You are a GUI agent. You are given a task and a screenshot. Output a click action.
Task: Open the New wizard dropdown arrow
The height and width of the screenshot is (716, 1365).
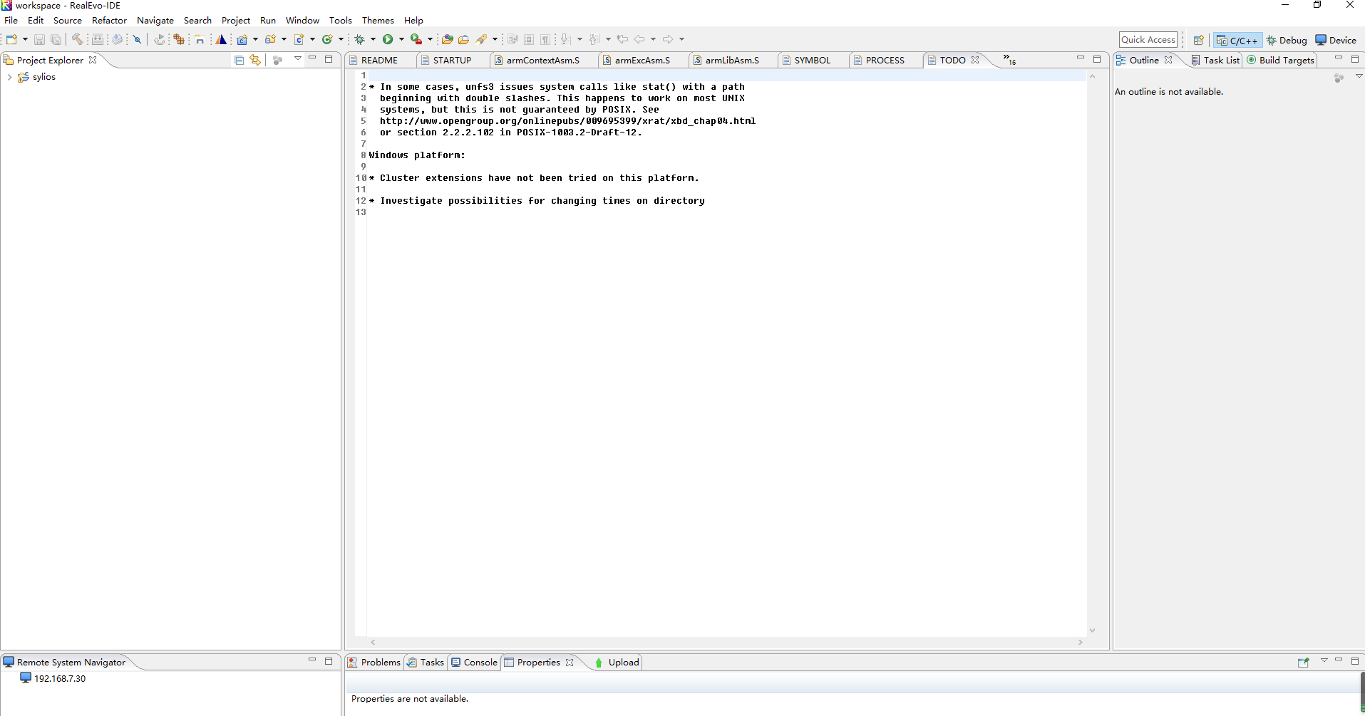coord(25,39)
